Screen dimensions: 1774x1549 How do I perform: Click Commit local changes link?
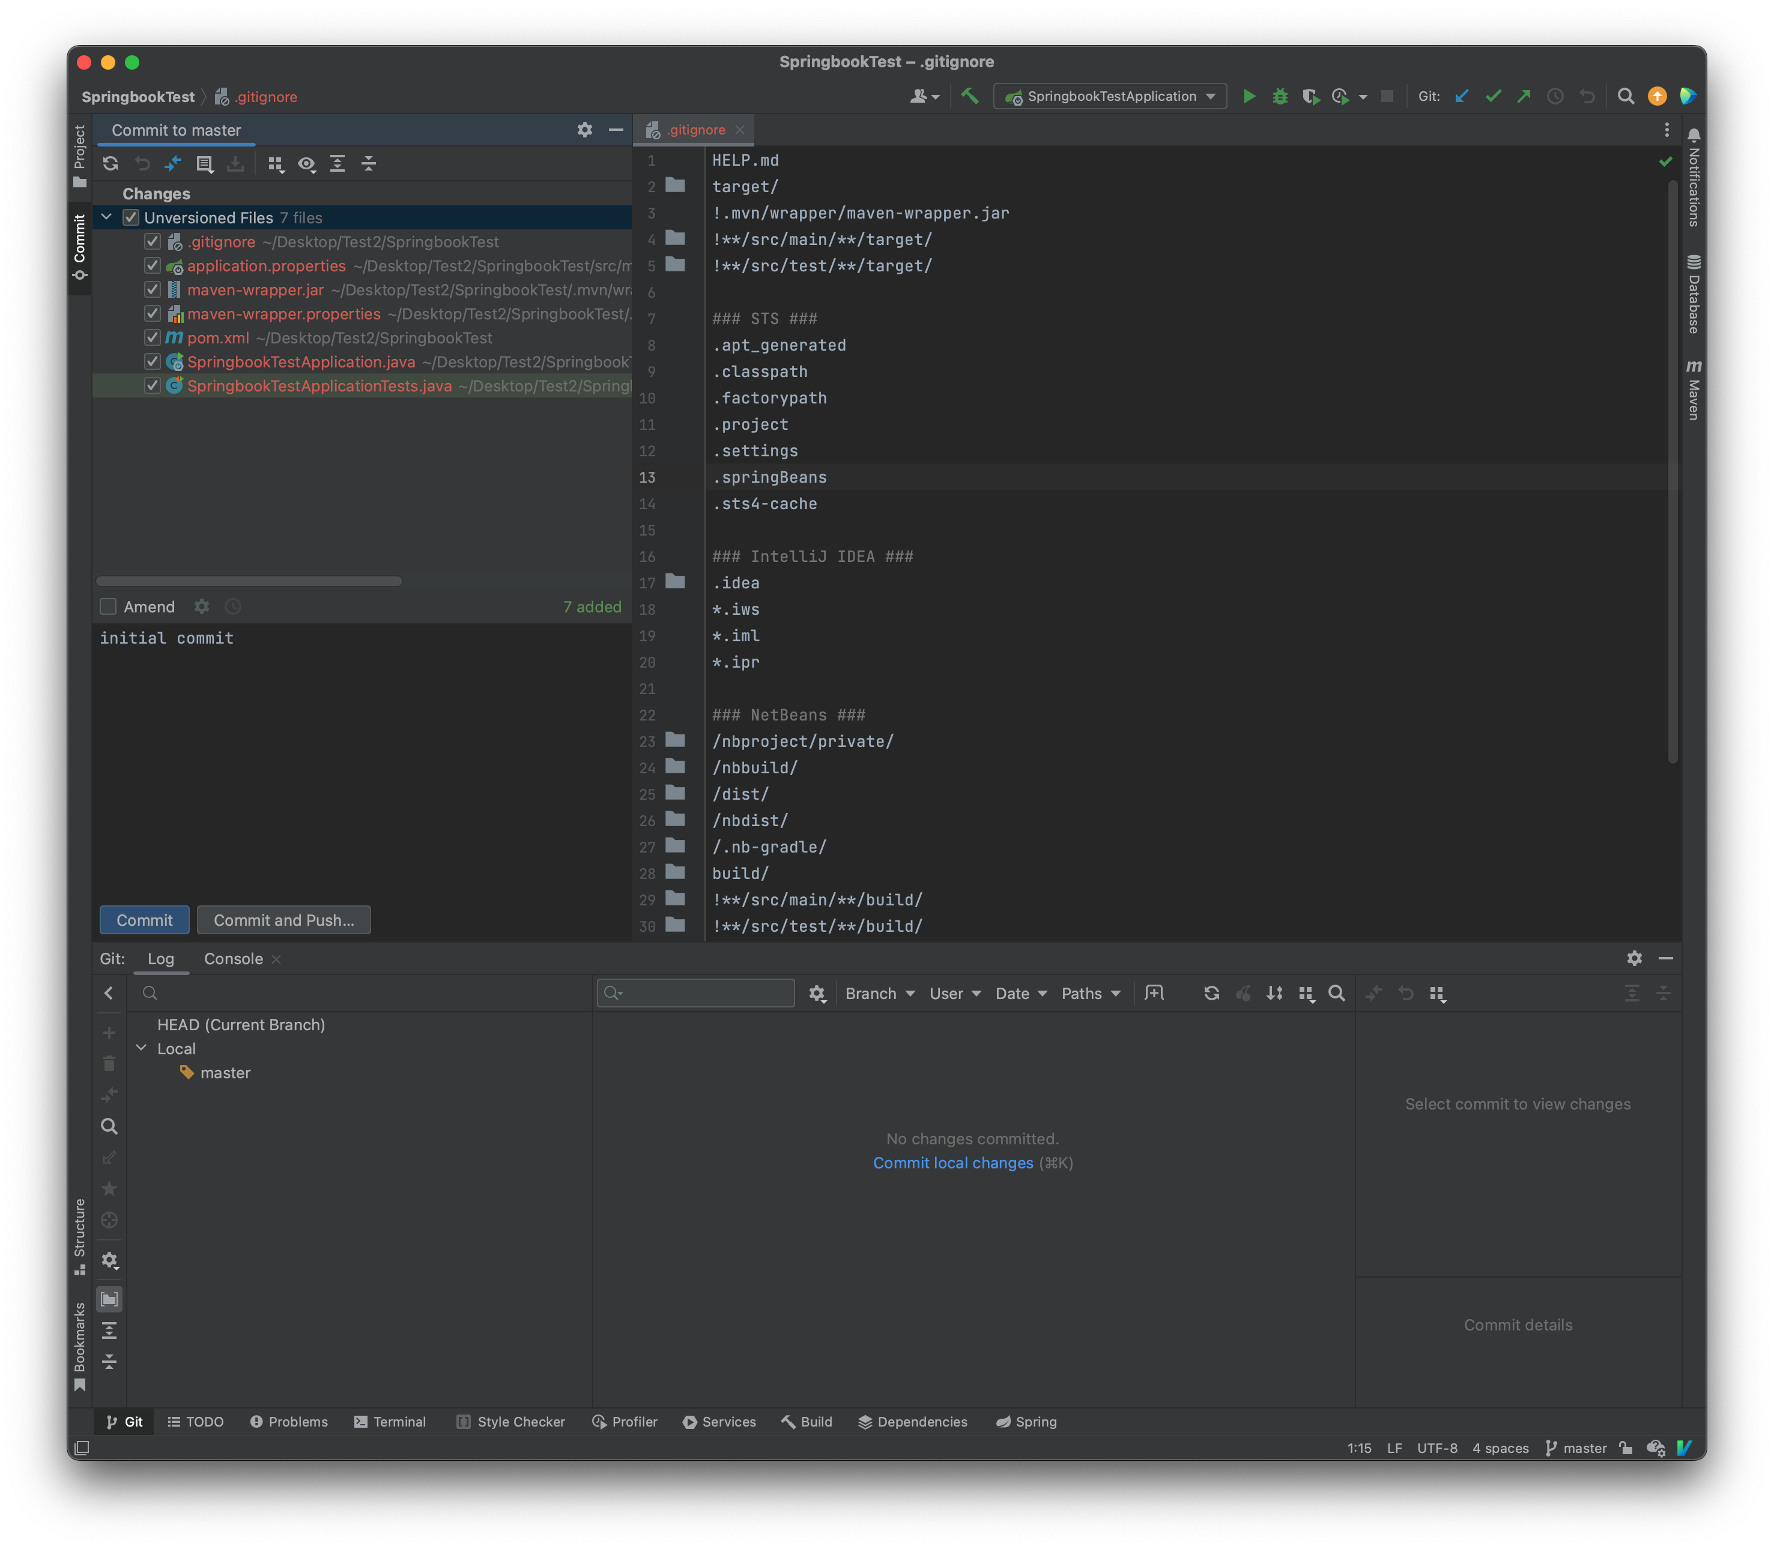coord(952,1162)
